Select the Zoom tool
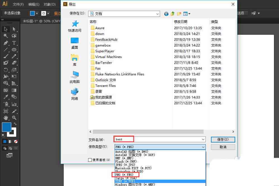This screenshot has height=186, width=279. point(14,118)
